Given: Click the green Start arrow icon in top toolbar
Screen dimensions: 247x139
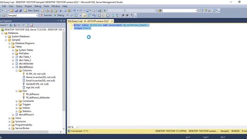Looking at the screenshot, I should pos(105,10).
